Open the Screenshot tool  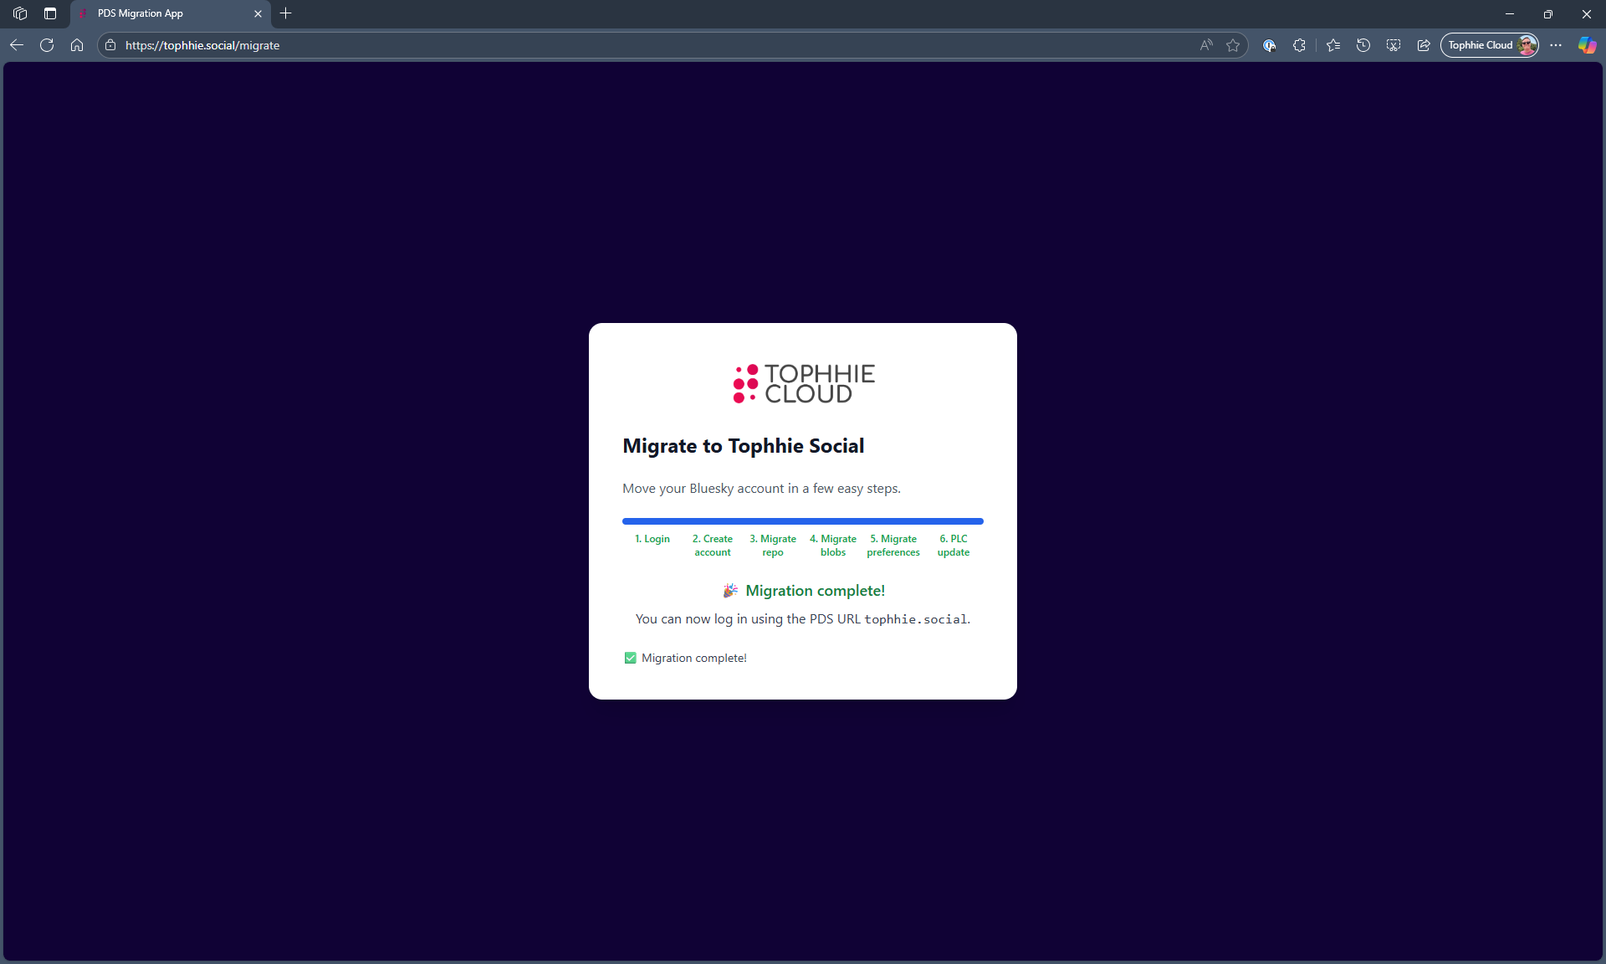point(1394,45)
